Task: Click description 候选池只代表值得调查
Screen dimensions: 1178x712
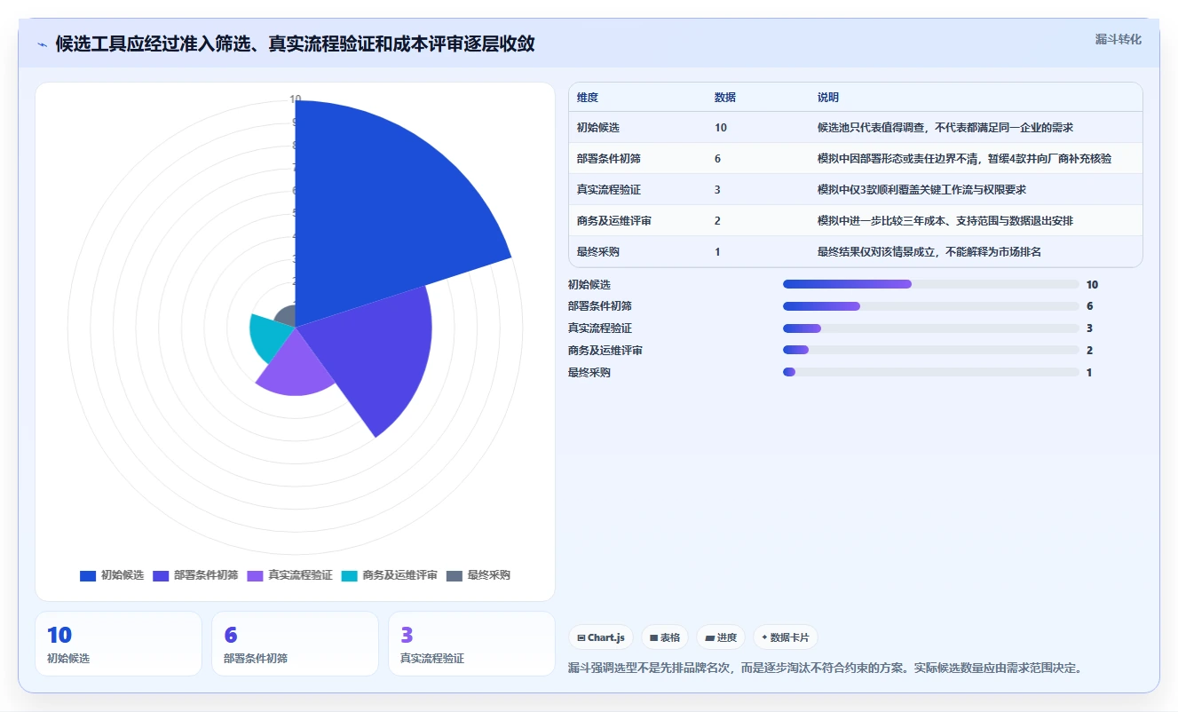Action: pos(945,128)
